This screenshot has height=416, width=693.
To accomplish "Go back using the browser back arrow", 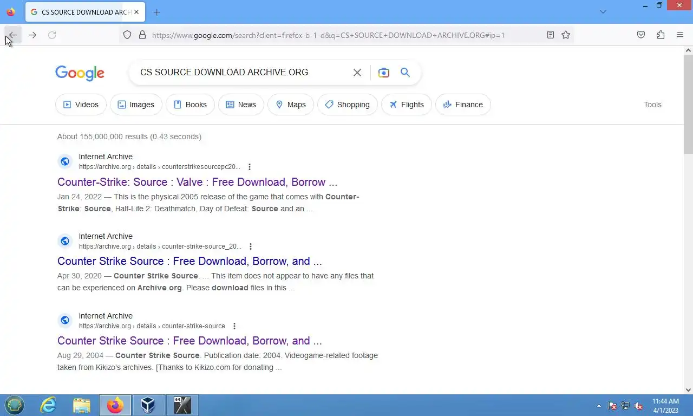I will pos(13,35).
